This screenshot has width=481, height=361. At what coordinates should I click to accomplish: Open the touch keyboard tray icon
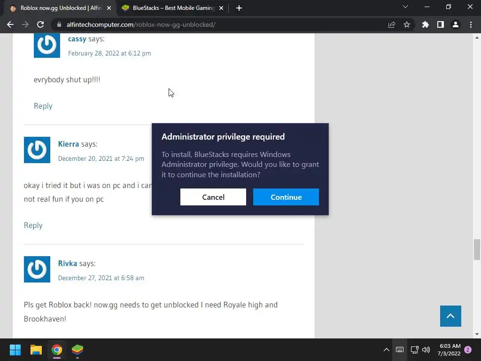[400, 350]
